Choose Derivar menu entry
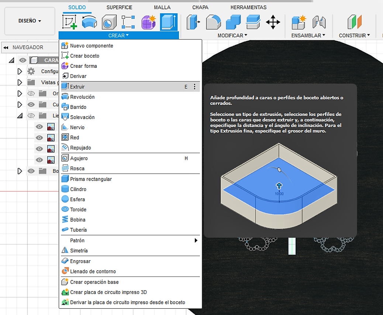This screenshot has width=383, height=315. pyautogui.click(x=131, y=76)
